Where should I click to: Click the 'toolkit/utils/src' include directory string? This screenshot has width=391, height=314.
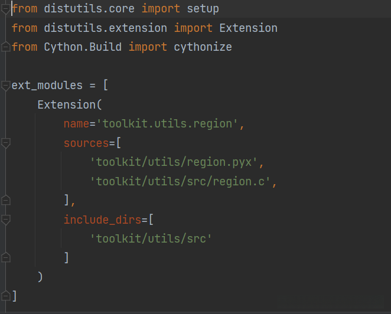pos(151,238)
